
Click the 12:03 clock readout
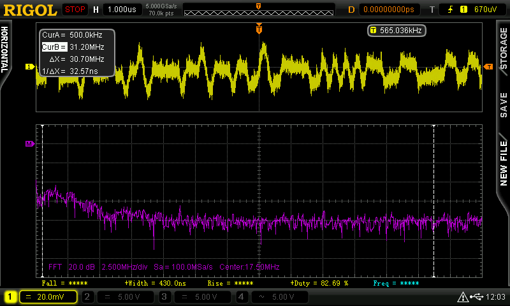[x=495, y=296]
